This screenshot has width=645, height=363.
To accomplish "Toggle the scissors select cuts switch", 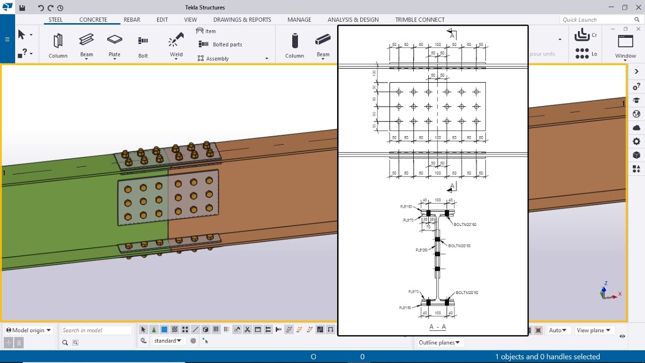I will 247,330.
